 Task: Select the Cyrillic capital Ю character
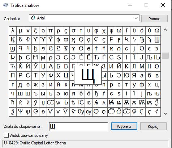(126, 76)
